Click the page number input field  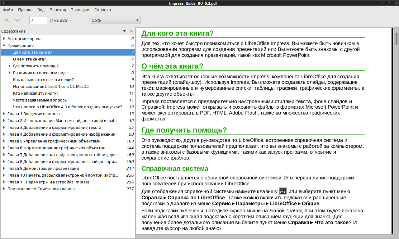coord(38,20)
